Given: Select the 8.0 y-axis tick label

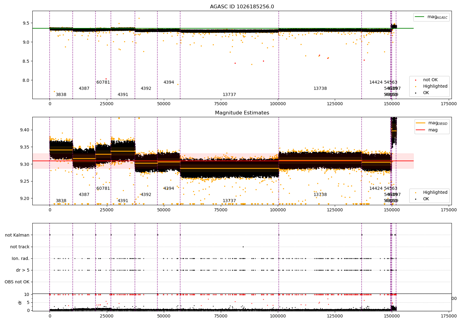Looking at the screenshot, I should coord(26,80).
